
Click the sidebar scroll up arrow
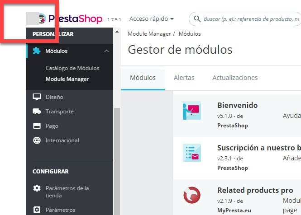(x=117, y=32)
